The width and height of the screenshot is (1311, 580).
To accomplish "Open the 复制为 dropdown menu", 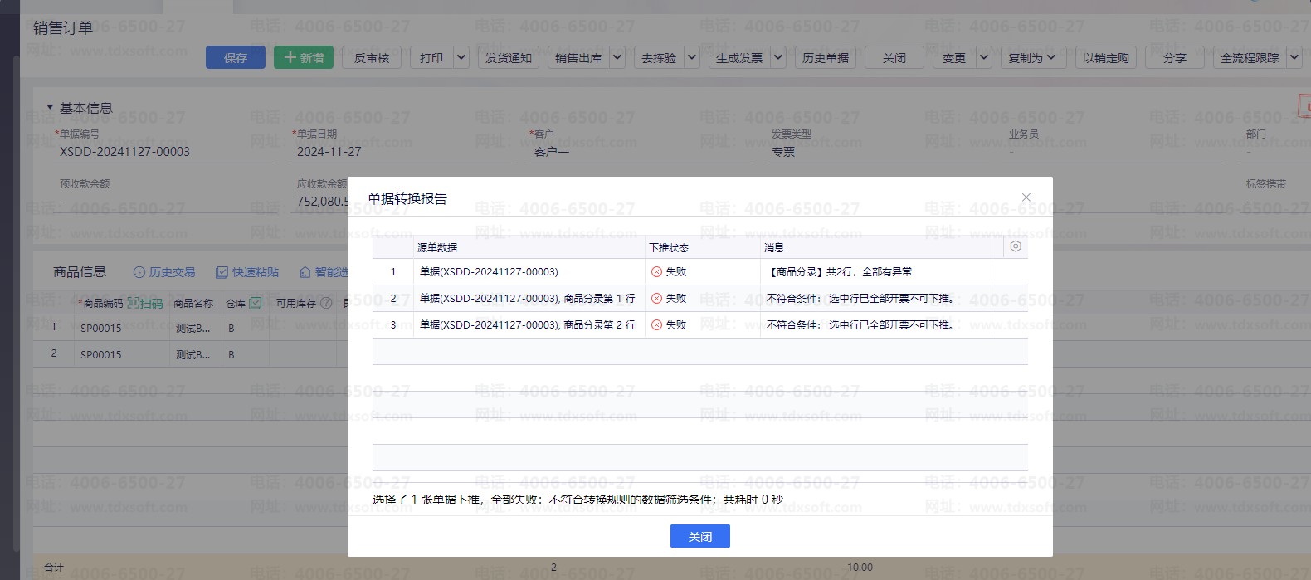I will point(1031,57).
